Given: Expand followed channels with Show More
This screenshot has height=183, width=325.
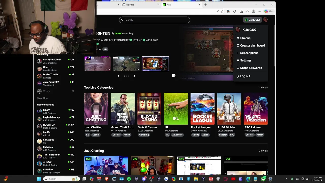Looking at the screenshot, I should (x=42, y=98).
